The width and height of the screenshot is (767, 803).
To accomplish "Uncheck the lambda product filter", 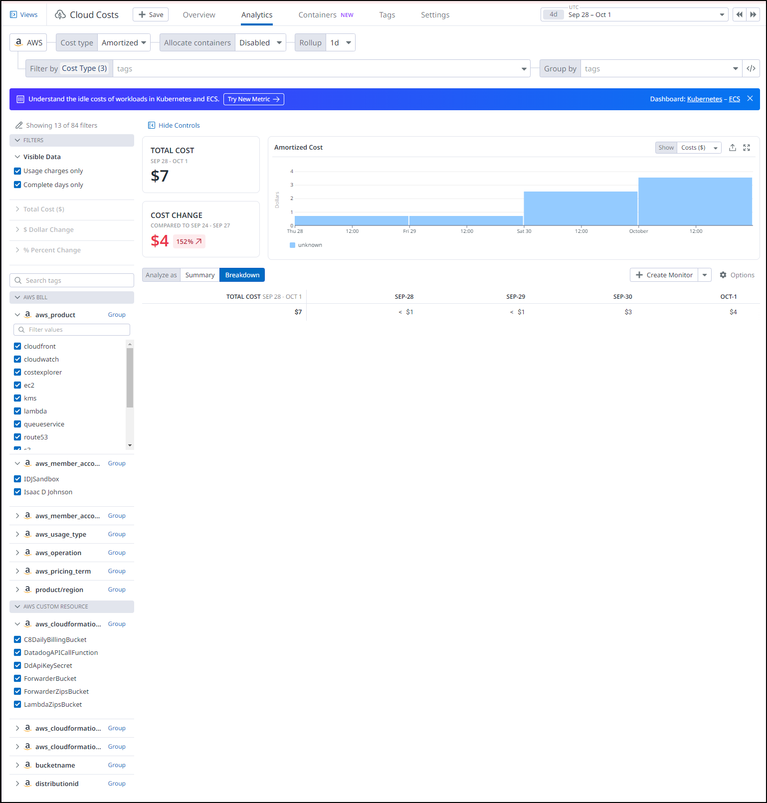I will 17,411.
